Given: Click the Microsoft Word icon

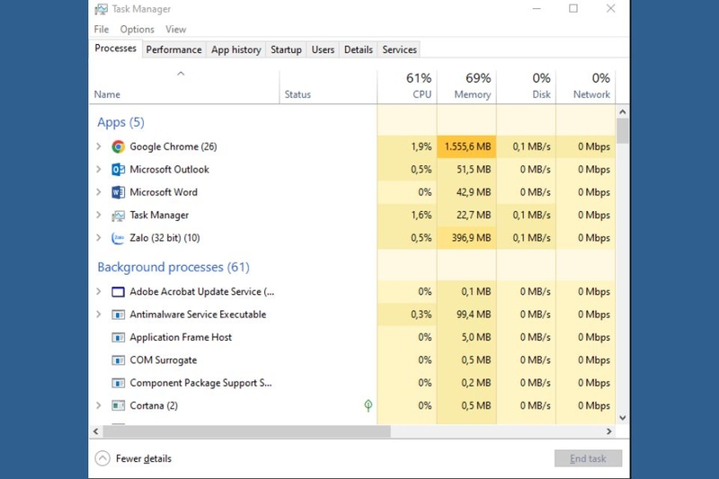Looking at the screenshot, I should [x=118, y=192].
